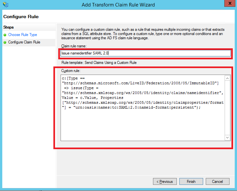
Task: Click the nameid-format:persistent line in the rule
Action: point(131,107)
